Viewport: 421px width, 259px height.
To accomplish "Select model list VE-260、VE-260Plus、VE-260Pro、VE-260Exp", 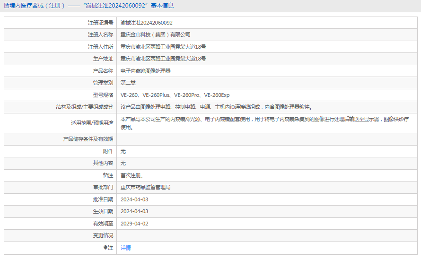I will click(x=175, y=95).
